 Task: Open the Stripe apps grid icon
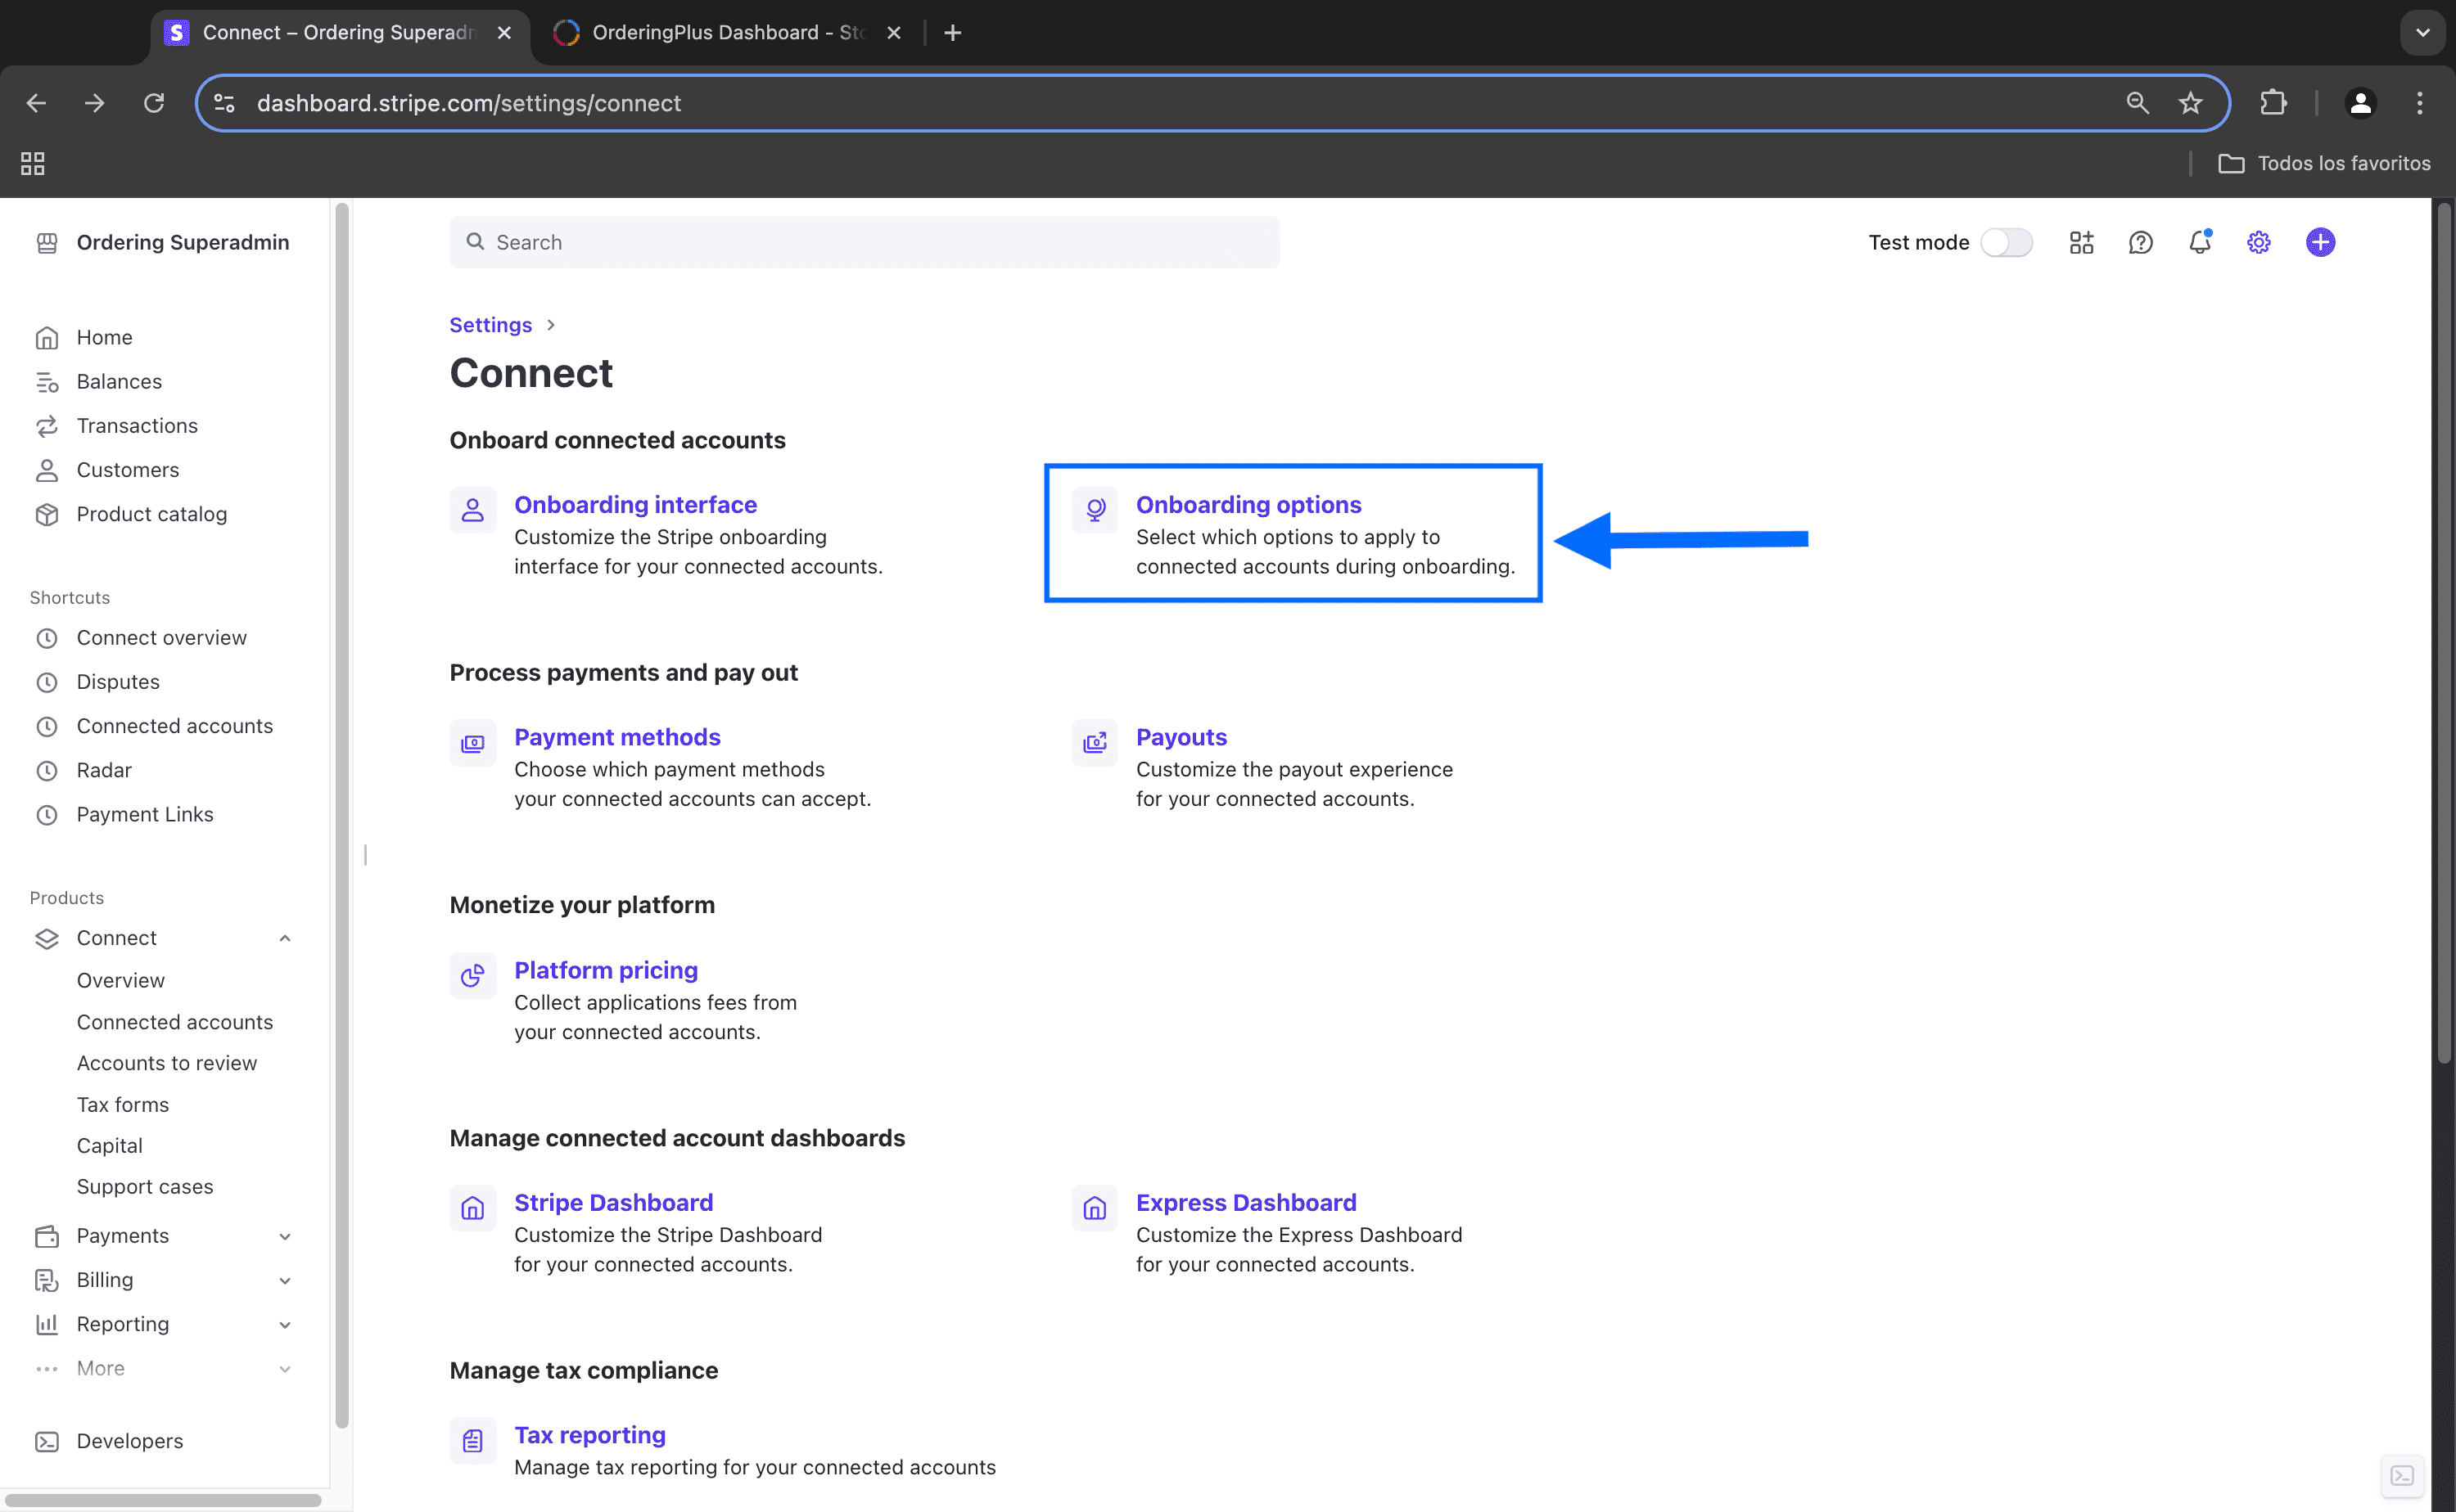[x=2081, y=243]
